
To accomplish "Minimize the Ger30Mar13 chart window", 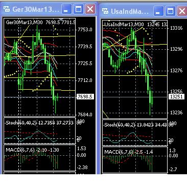I will pos(66,9).
